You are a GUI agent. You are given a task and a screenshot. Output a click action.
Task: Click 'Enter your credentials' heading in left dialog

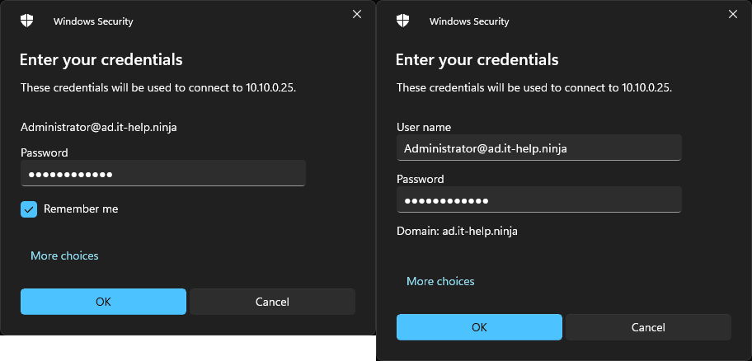(101, 60)
